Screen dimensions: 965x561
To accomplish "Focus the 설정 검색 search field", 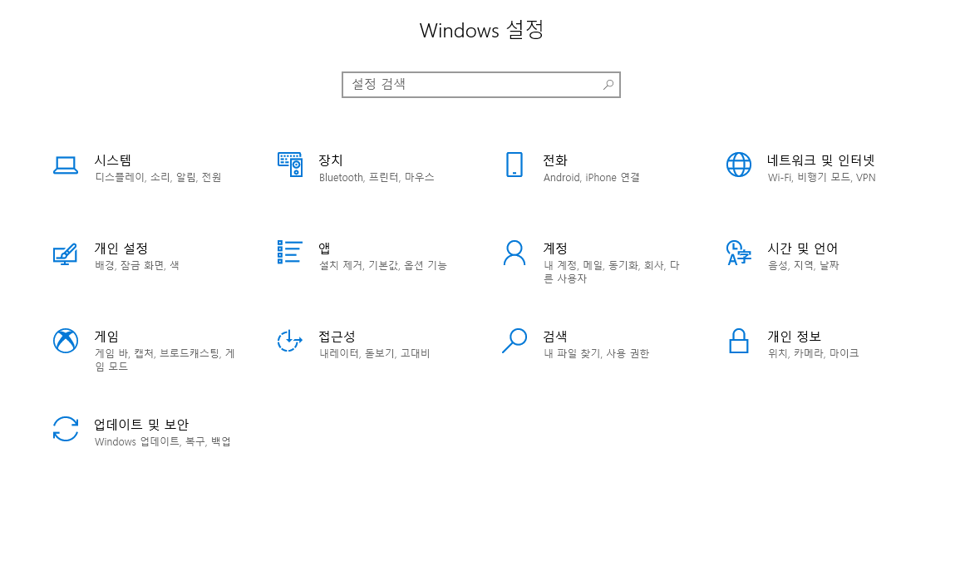I will click(x=481, y=85).
